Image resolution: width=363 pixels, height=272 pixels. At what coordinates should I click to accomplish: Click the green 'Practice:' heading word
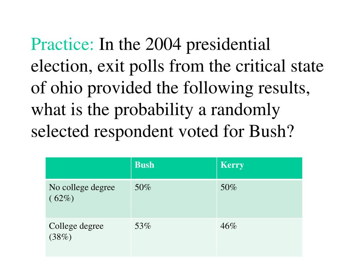[62, 44]
